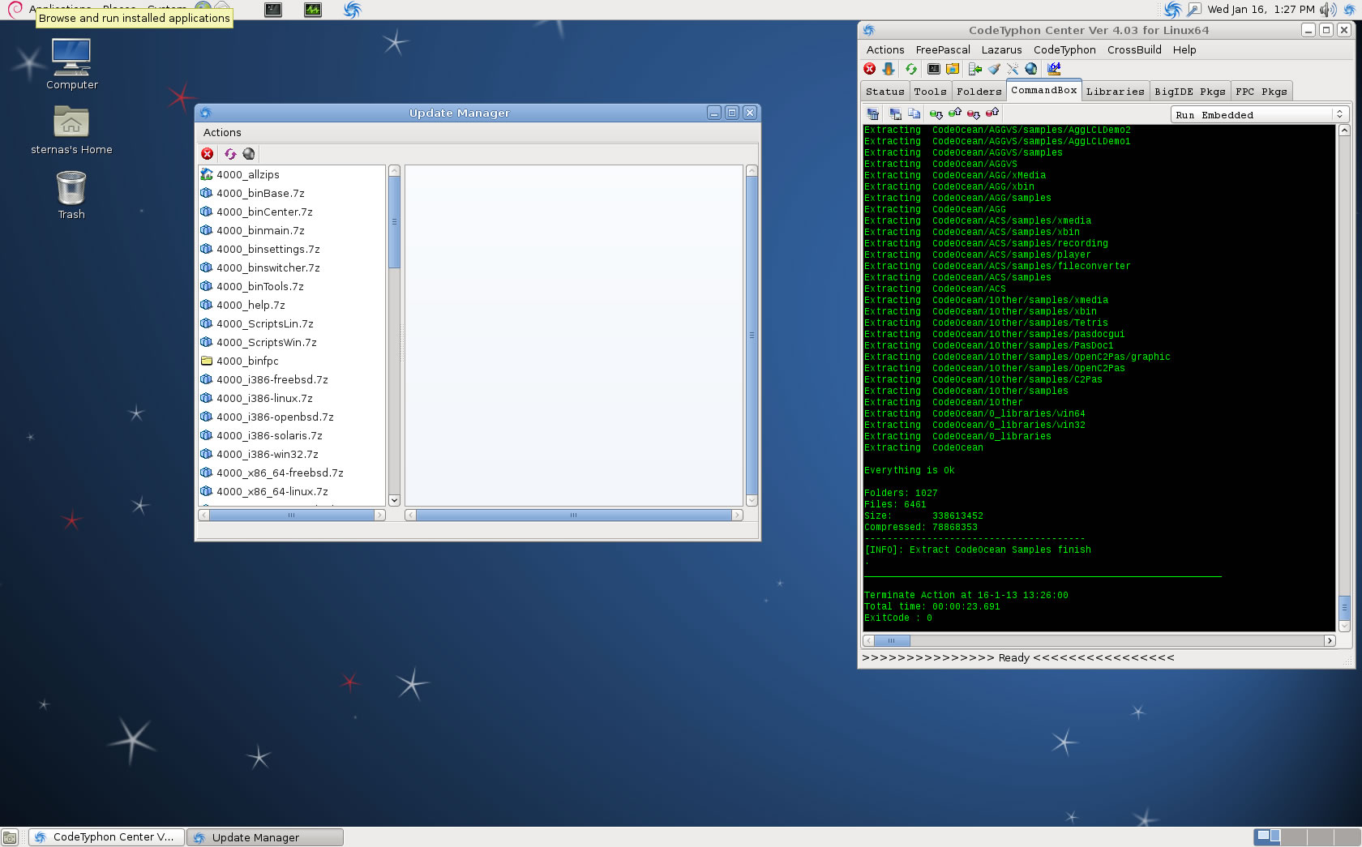Click the volume speaker icon in system tray

pos(1328,10)
